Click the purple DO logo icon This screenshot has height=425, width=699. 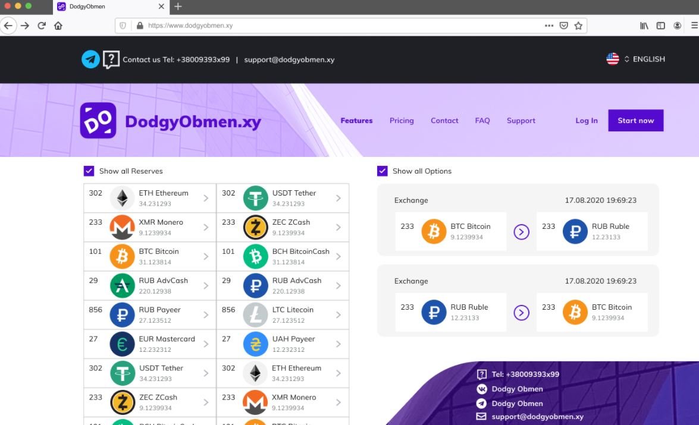[x=98, y=120]
